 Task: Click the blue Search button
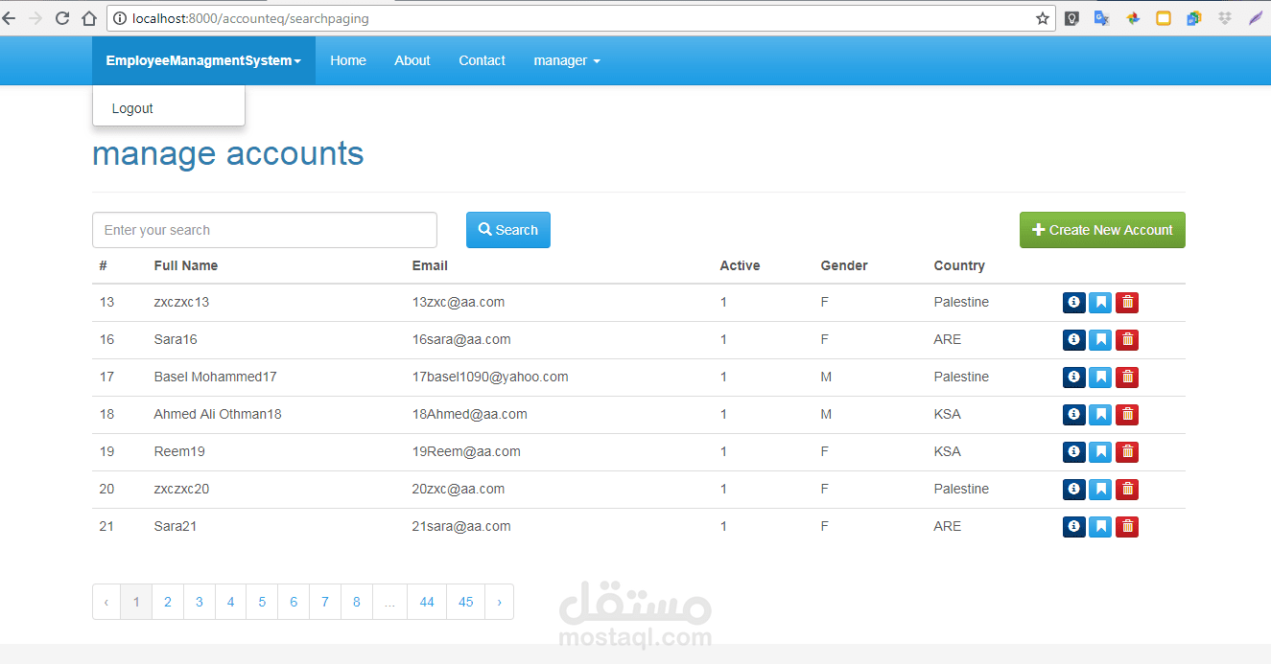[x=508, y=230]
